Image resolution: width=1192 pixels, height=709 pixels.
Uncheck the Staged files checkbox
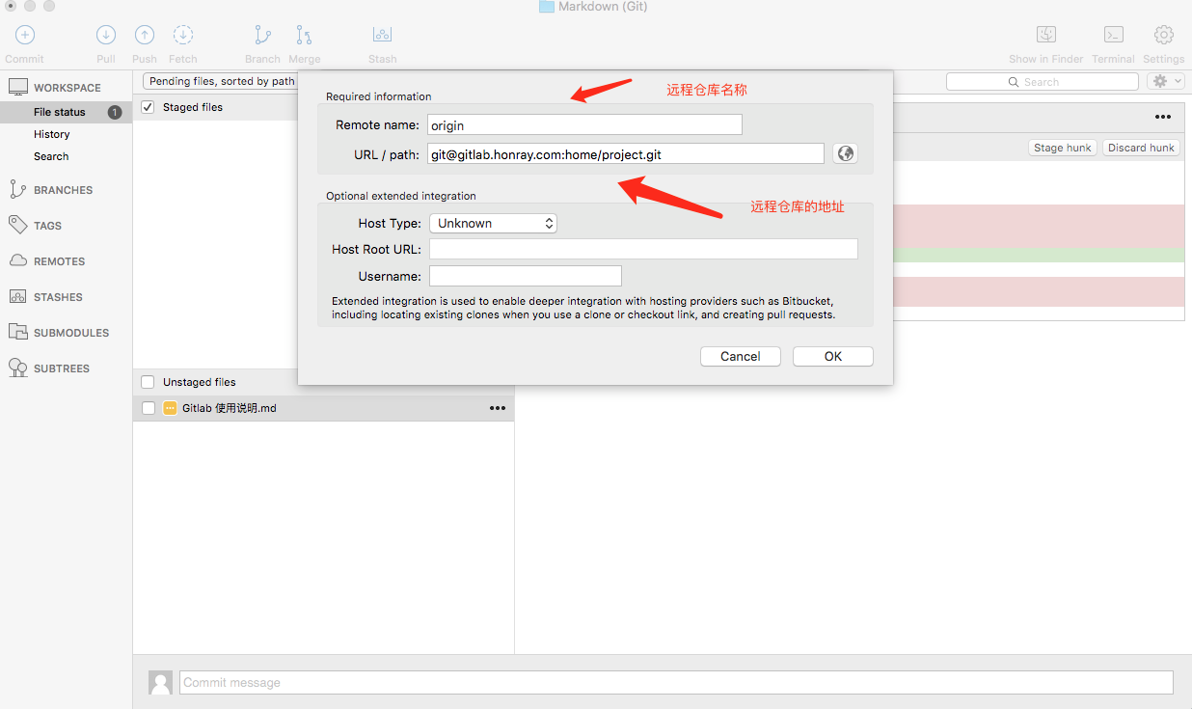(x=148, y=107)
